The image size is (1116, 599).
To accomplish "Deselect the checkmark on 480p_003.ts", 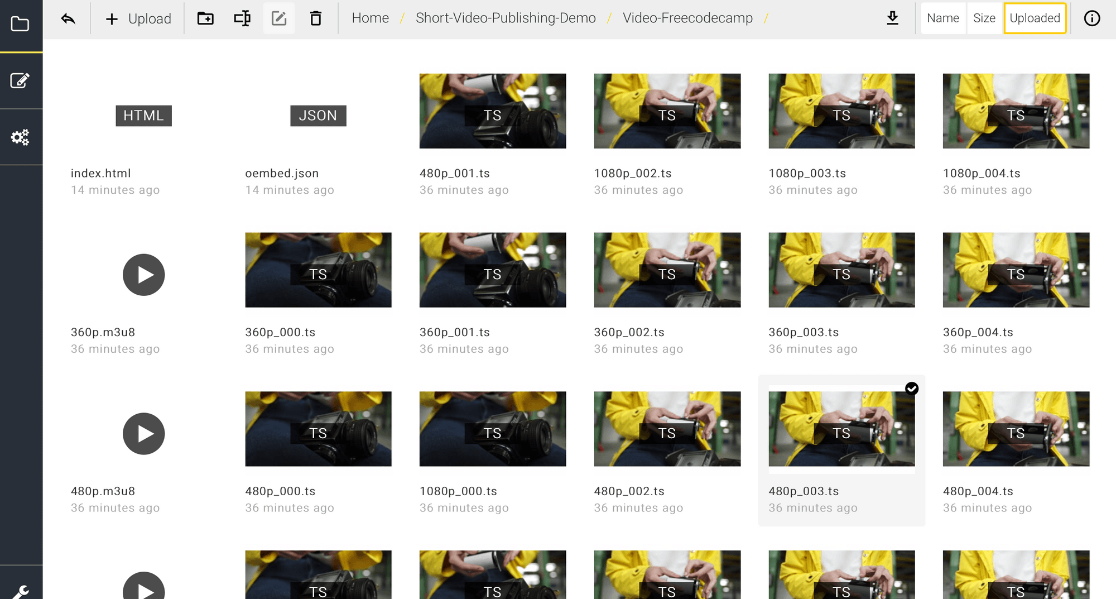I will point(911,389).
